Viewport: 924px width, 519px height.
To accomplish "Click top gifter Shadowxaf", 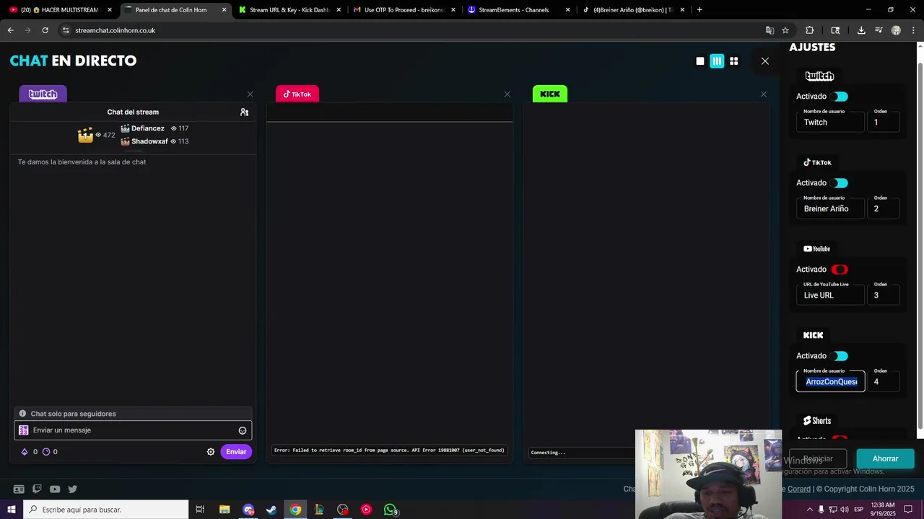I will (149, 141).
